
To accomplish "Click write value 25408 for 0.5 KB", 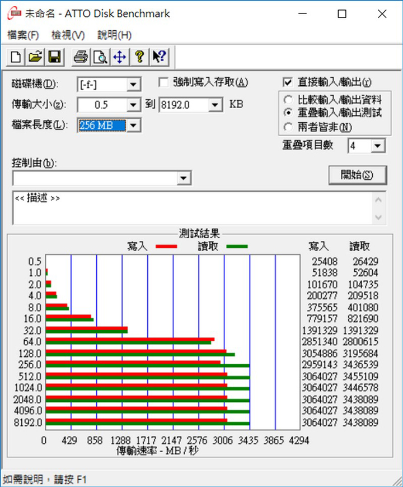I will tap(325, 262).
